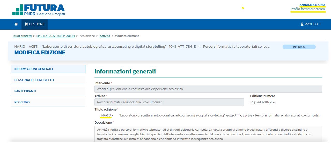Click inside the Descrizione text area

208,133
